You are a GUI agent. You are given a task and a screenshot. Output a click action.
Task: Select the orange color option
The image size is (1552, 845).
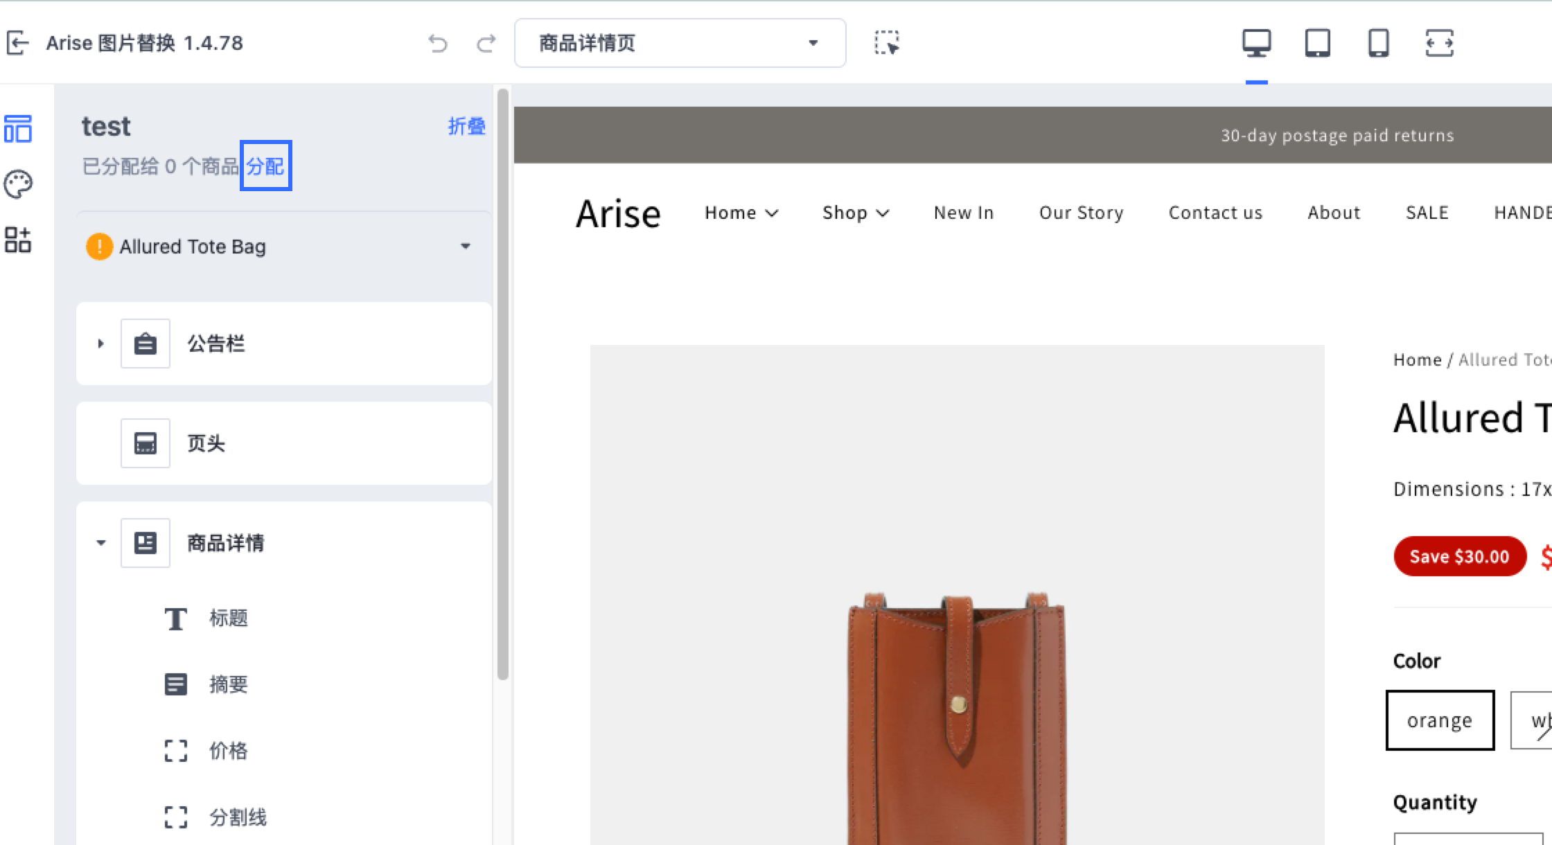(x=1440, y=720)
